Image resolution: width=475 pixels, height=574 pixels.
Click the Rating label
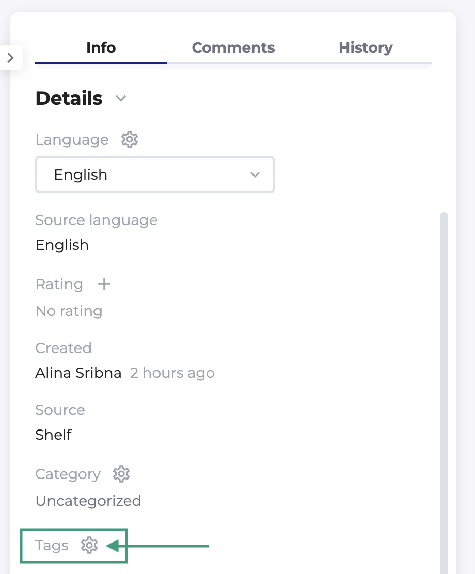coord(59,284)
